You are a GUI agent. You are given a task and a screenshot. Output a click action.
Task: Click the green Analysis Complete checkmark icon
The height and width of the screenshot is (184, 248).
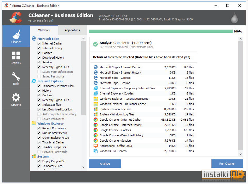point(95,44)
